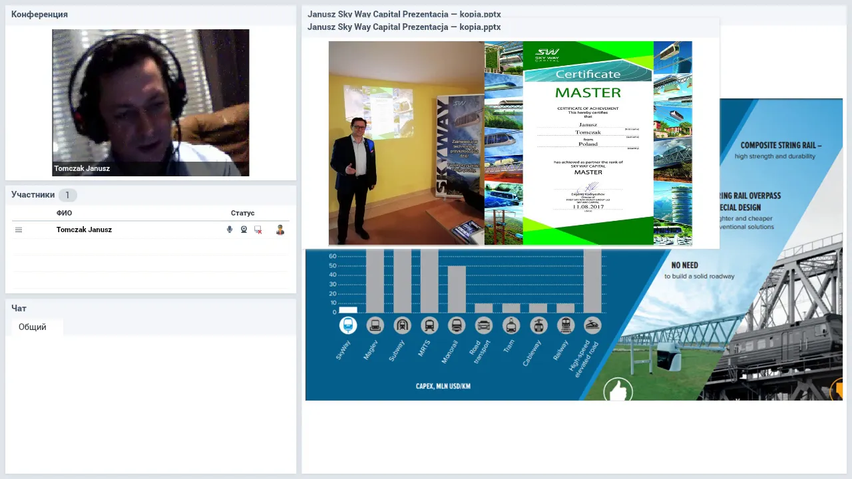The height and width of the screenshot is (479, 852).
Task: Click the ФИО column header
Action: 64,213
